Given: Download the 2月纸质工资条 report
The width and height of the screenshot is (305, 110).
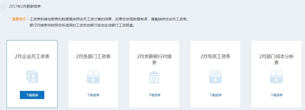Looking at the screenshot, I should [215, 95].
